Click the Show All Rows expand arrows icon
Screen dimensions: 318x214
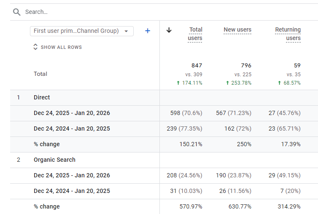pyautogui.click(x=35, y=47)
